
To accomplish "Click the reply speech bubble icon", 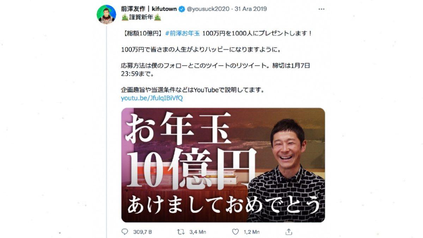I will click(124, 232).
